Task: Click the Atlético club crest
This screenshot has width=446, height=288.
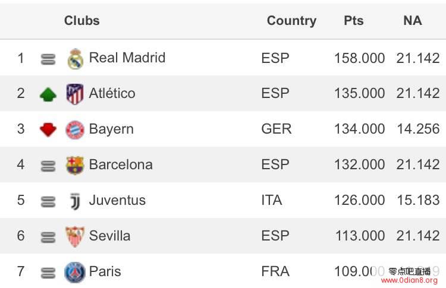Action: (x=75, y=94)
